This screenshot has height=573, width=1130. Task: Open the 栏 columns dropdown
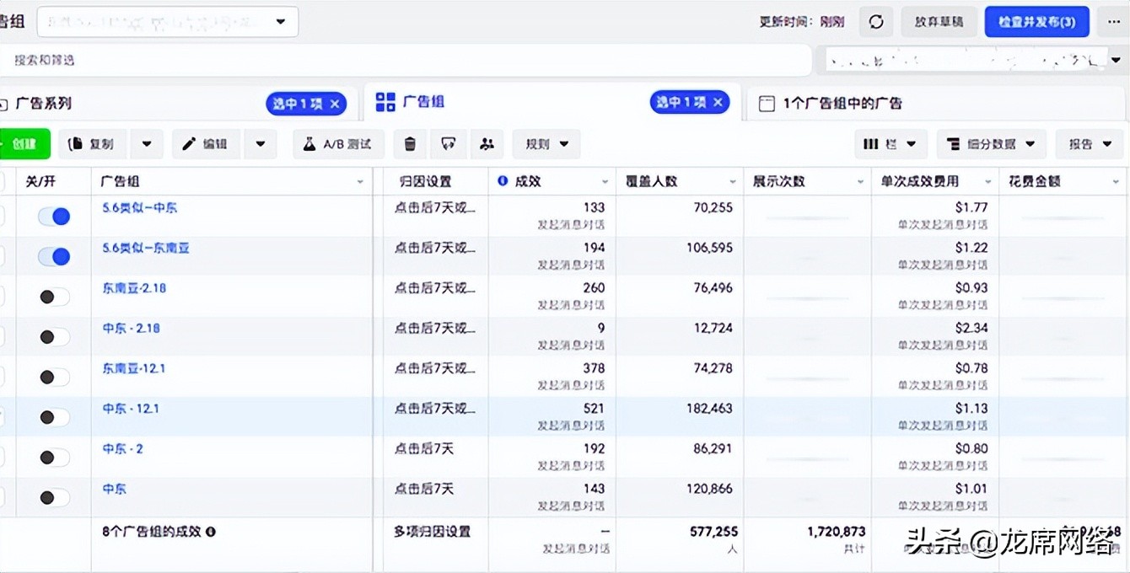click(891, 144)
